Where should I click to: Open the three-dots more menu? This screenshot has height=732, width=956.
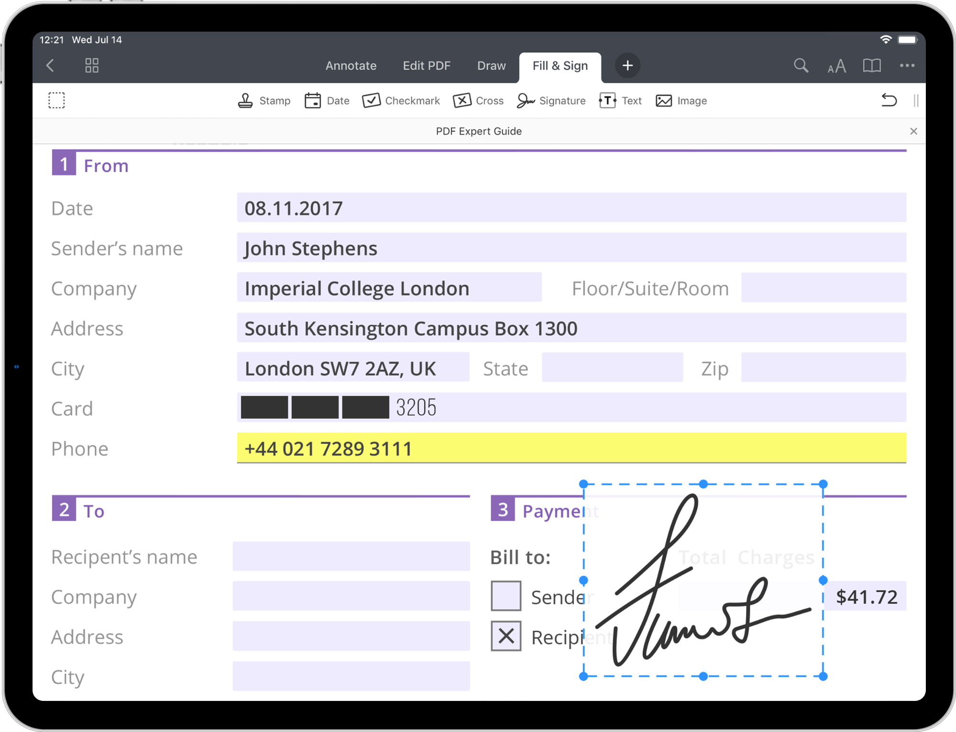click(x=907, y=65)
